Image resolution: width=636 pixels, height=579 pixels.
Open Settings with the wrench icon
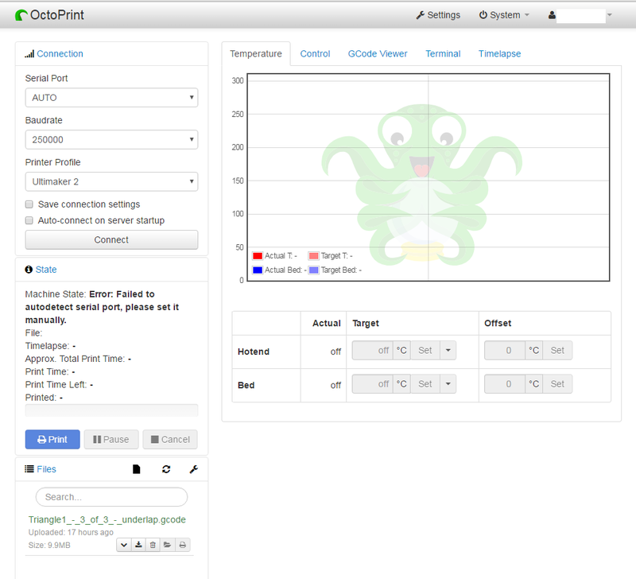(438, 15)
